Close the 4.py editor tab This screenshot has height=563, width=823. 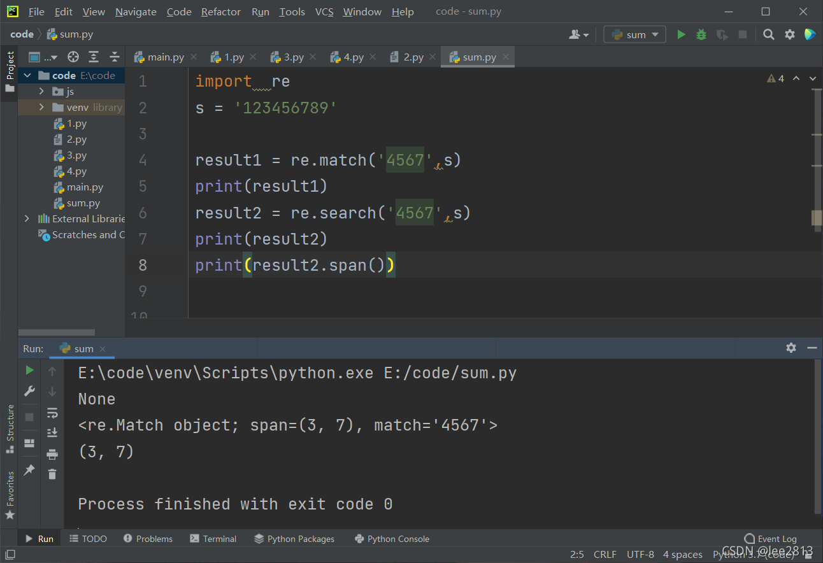[x=373, y=57]
